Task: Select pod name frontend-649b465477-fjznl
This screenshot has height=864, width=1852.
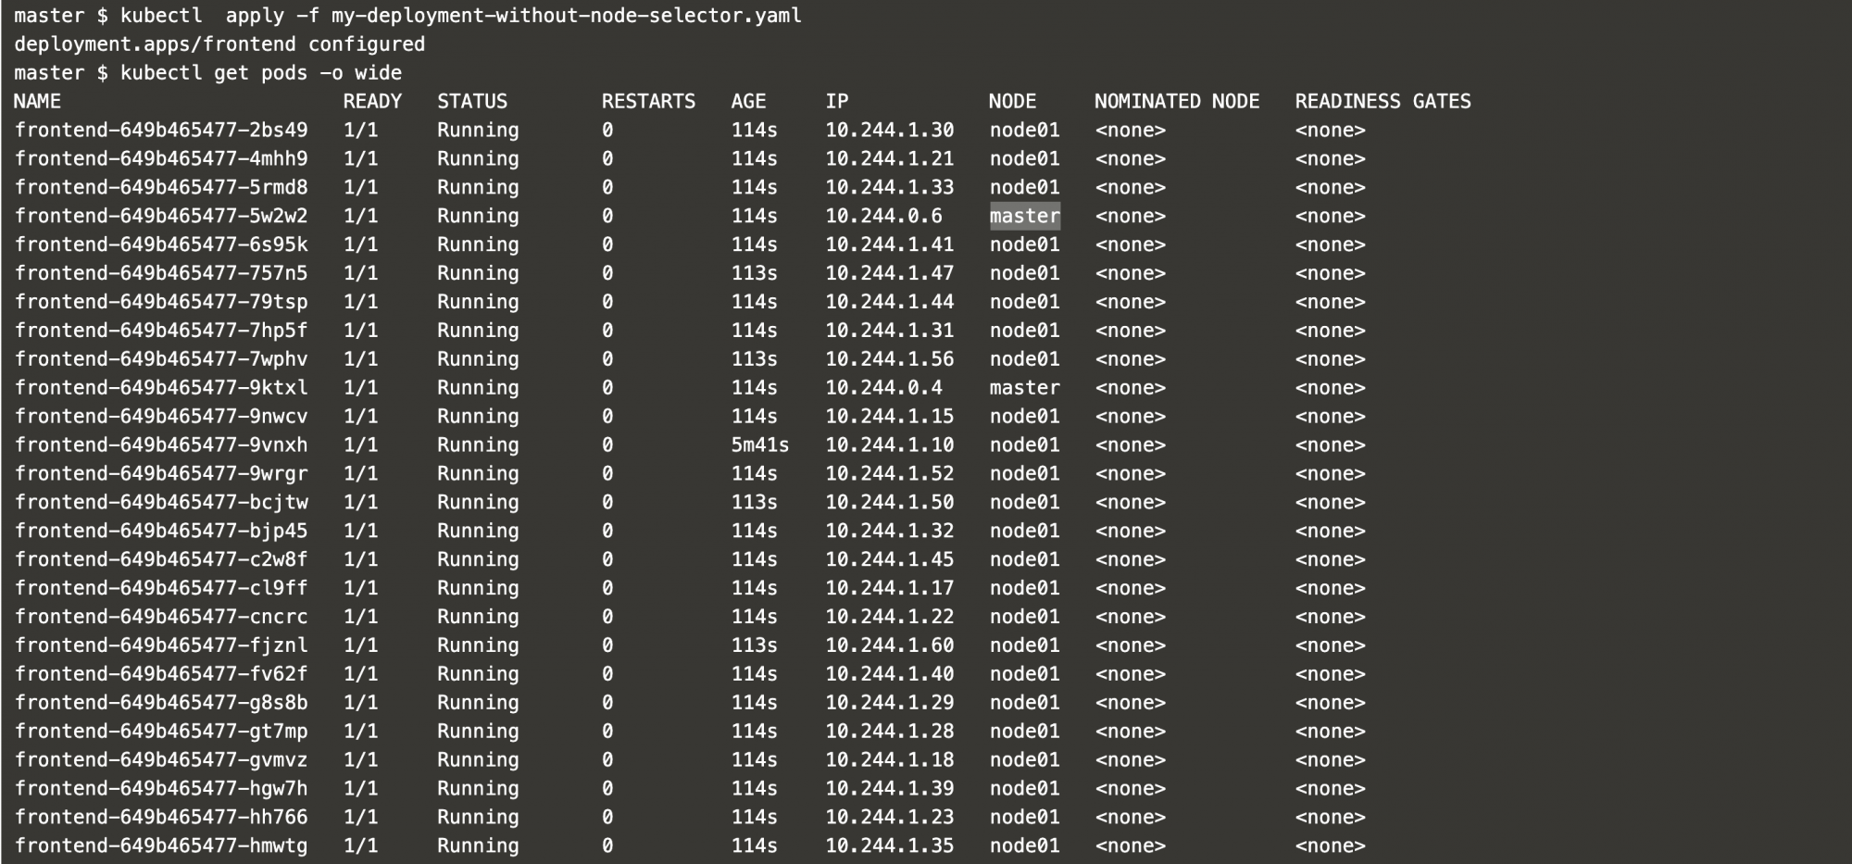Action: (161, 645)
